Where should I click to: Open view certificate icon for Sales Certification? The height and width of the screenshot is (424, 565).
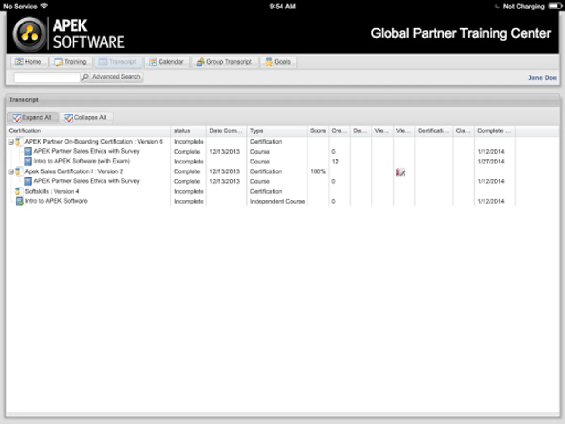[x=401, y=172]
